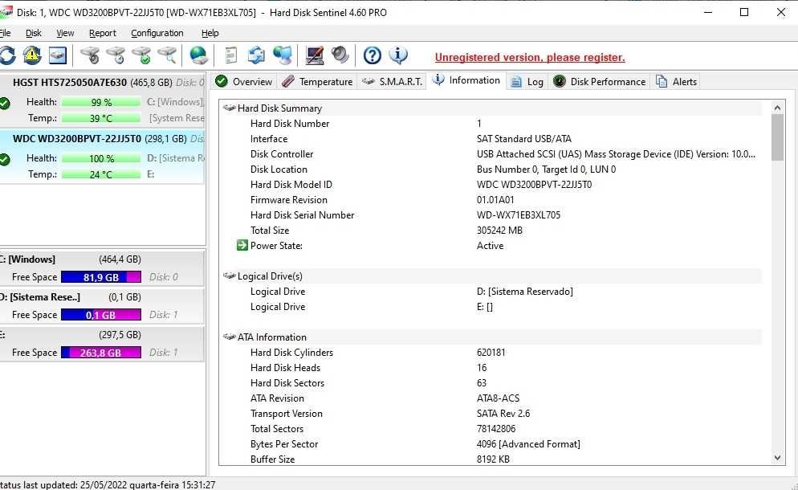This screenshot has height=490, width=798.
Task: Switch to the Overview tab
Action: tap(244, 81)
